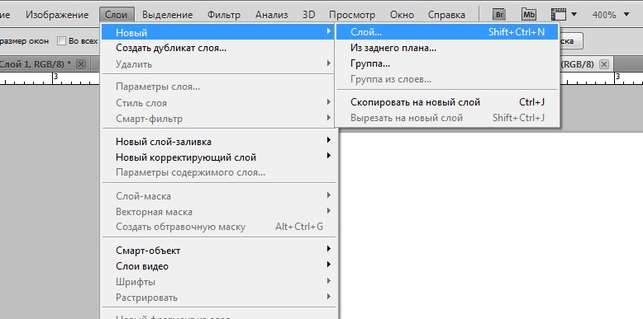Open the Анализ menu

[x=271, y=15]
